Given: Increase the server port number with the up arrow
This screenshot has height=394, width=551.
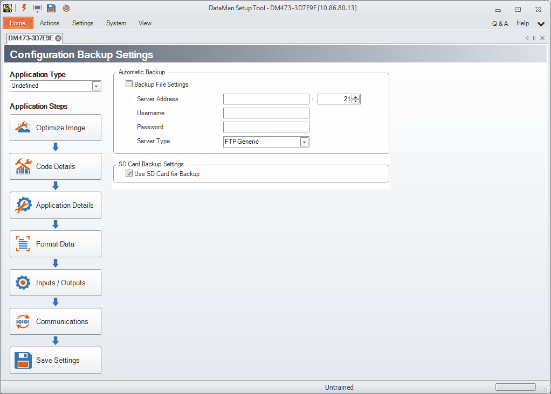Looking at the screenshot, I should pos(356,97).
